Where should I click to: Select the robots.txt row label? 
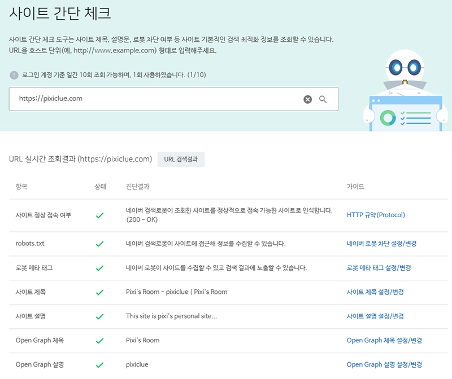click(x=30, y=244)
